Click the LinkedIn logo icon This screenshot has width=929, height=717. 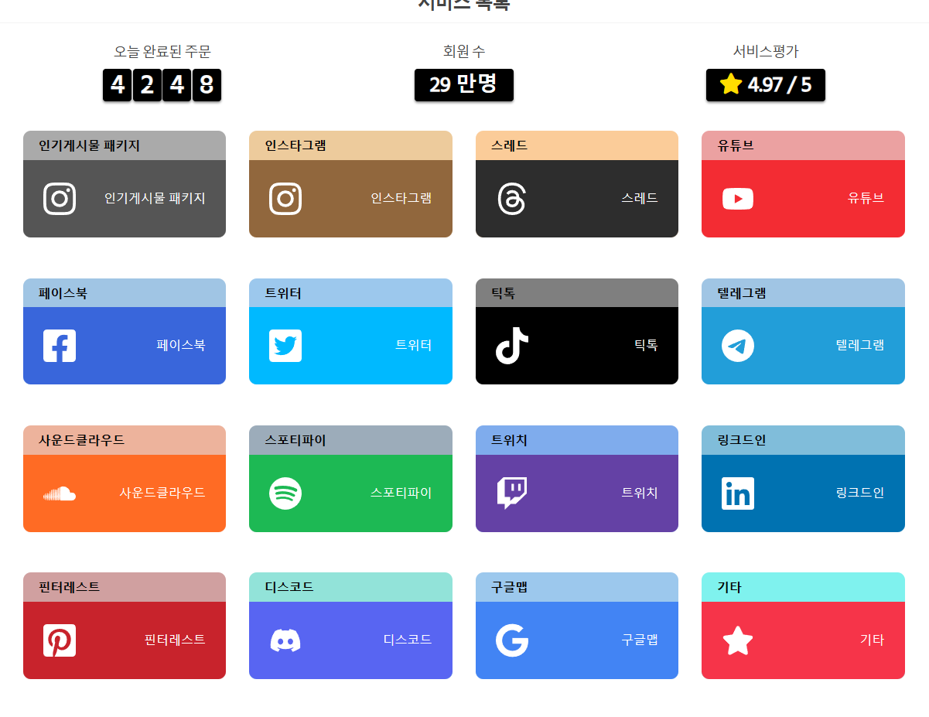coord(738,493)
